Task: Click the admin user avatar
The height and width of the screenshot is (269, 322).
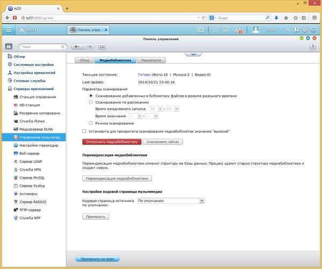Action: (x=255, y=30)
